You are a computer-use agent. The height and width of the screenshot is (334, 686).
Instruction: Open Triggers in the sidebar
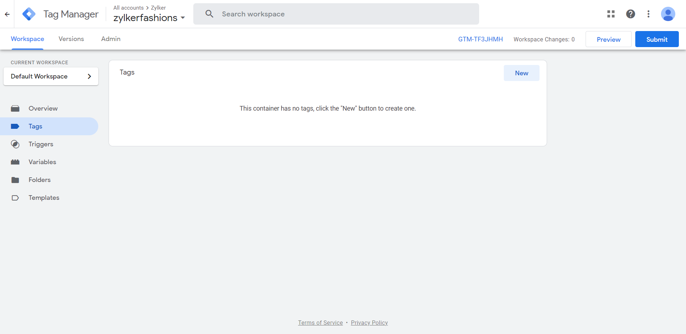coord(49,144)
